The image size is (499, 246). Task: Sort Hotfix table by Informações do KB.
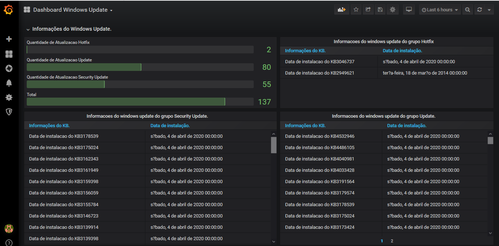(305, 51)
